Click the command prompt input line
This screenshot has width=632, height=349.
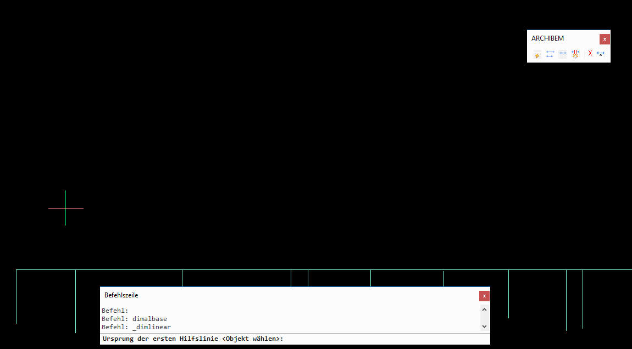[x=385, y=339]
